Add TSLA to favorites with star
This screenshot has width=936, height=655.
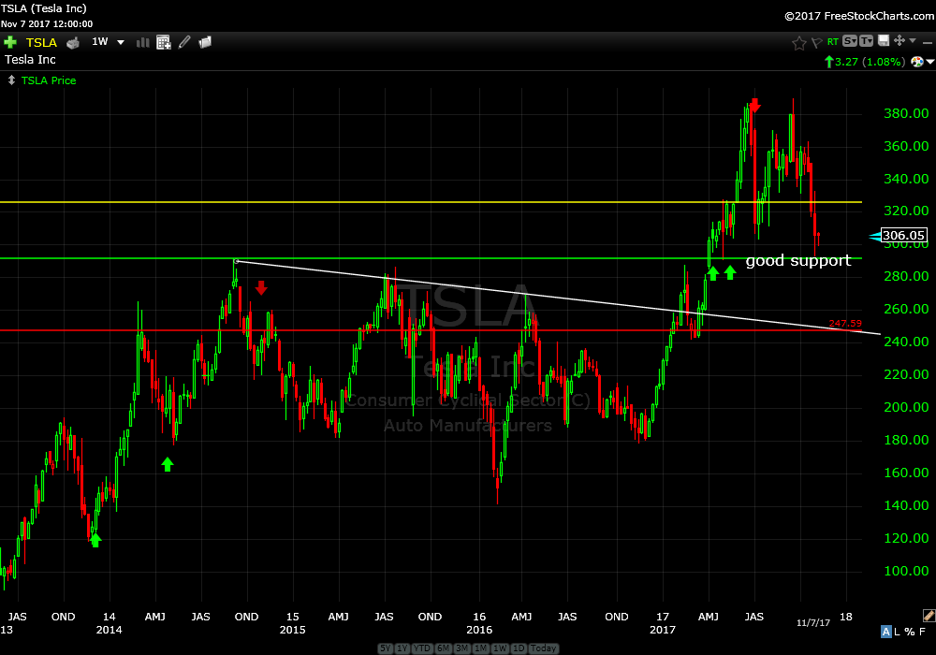click(798, 42)
